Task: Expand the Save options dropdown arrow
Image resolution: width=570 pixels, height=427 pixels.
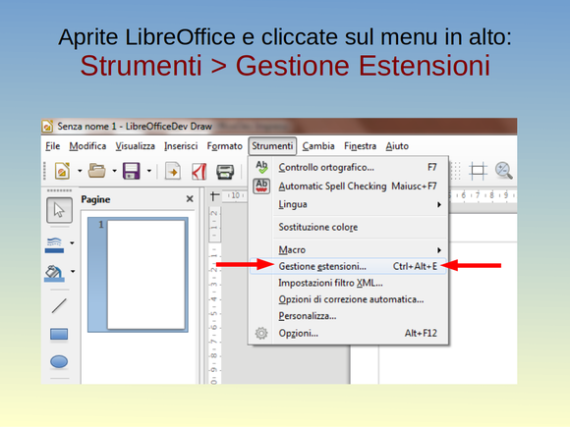Action: (x=149, y=171)
